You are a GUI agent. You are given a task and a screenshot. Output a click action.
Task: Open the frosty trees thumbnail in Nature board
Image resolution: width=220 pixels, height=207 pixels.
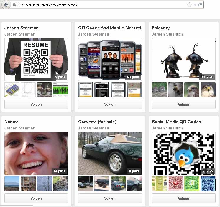coord(44,184)
